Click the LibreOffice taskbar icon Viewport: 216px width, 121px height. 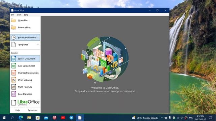(x=80, y=118)
